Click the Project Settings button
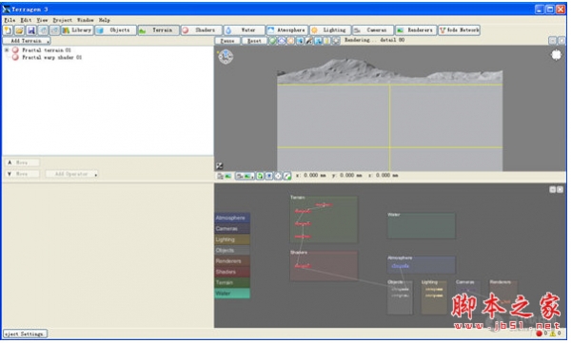 coord(25,333)
